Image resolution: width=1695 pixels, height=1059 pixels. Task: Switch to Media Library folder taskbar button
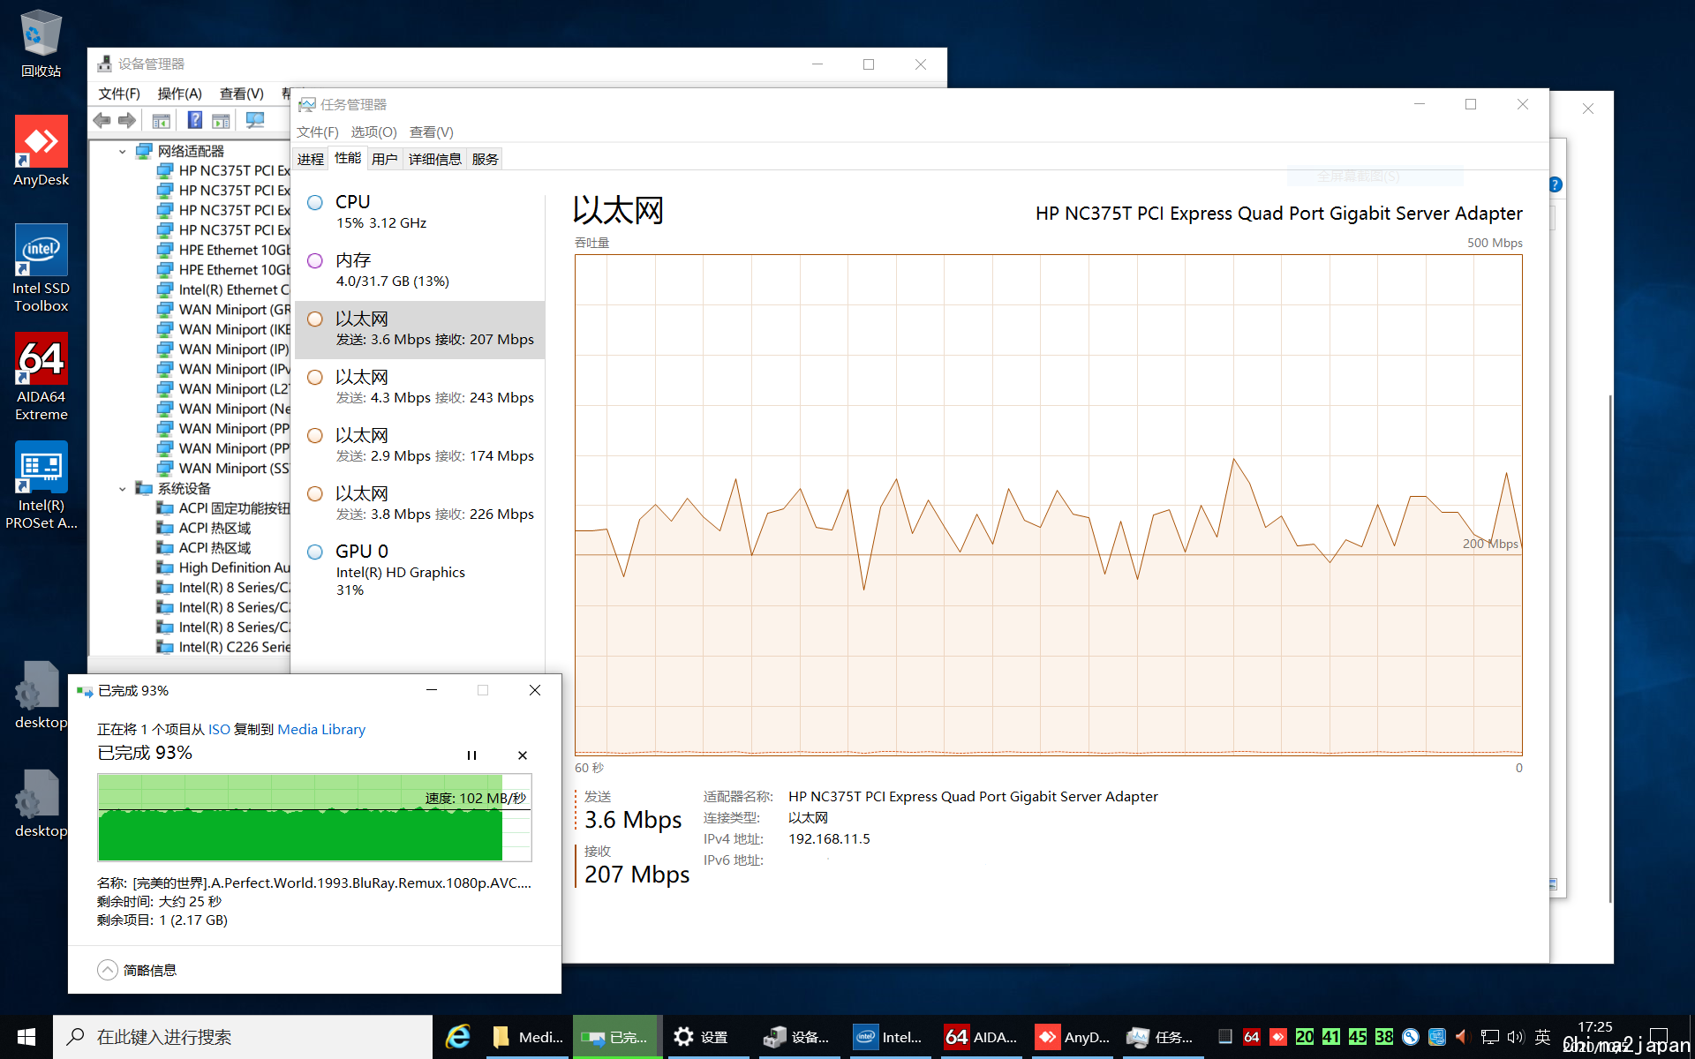pyautogui.click(x=528, y=1037)
